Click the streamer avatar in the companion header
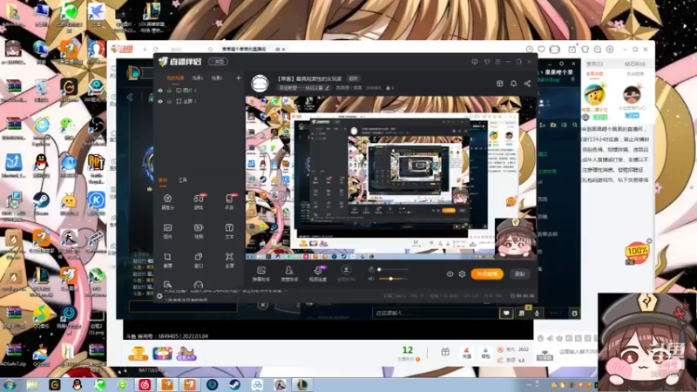697x392 pixels. pos(260,83)
